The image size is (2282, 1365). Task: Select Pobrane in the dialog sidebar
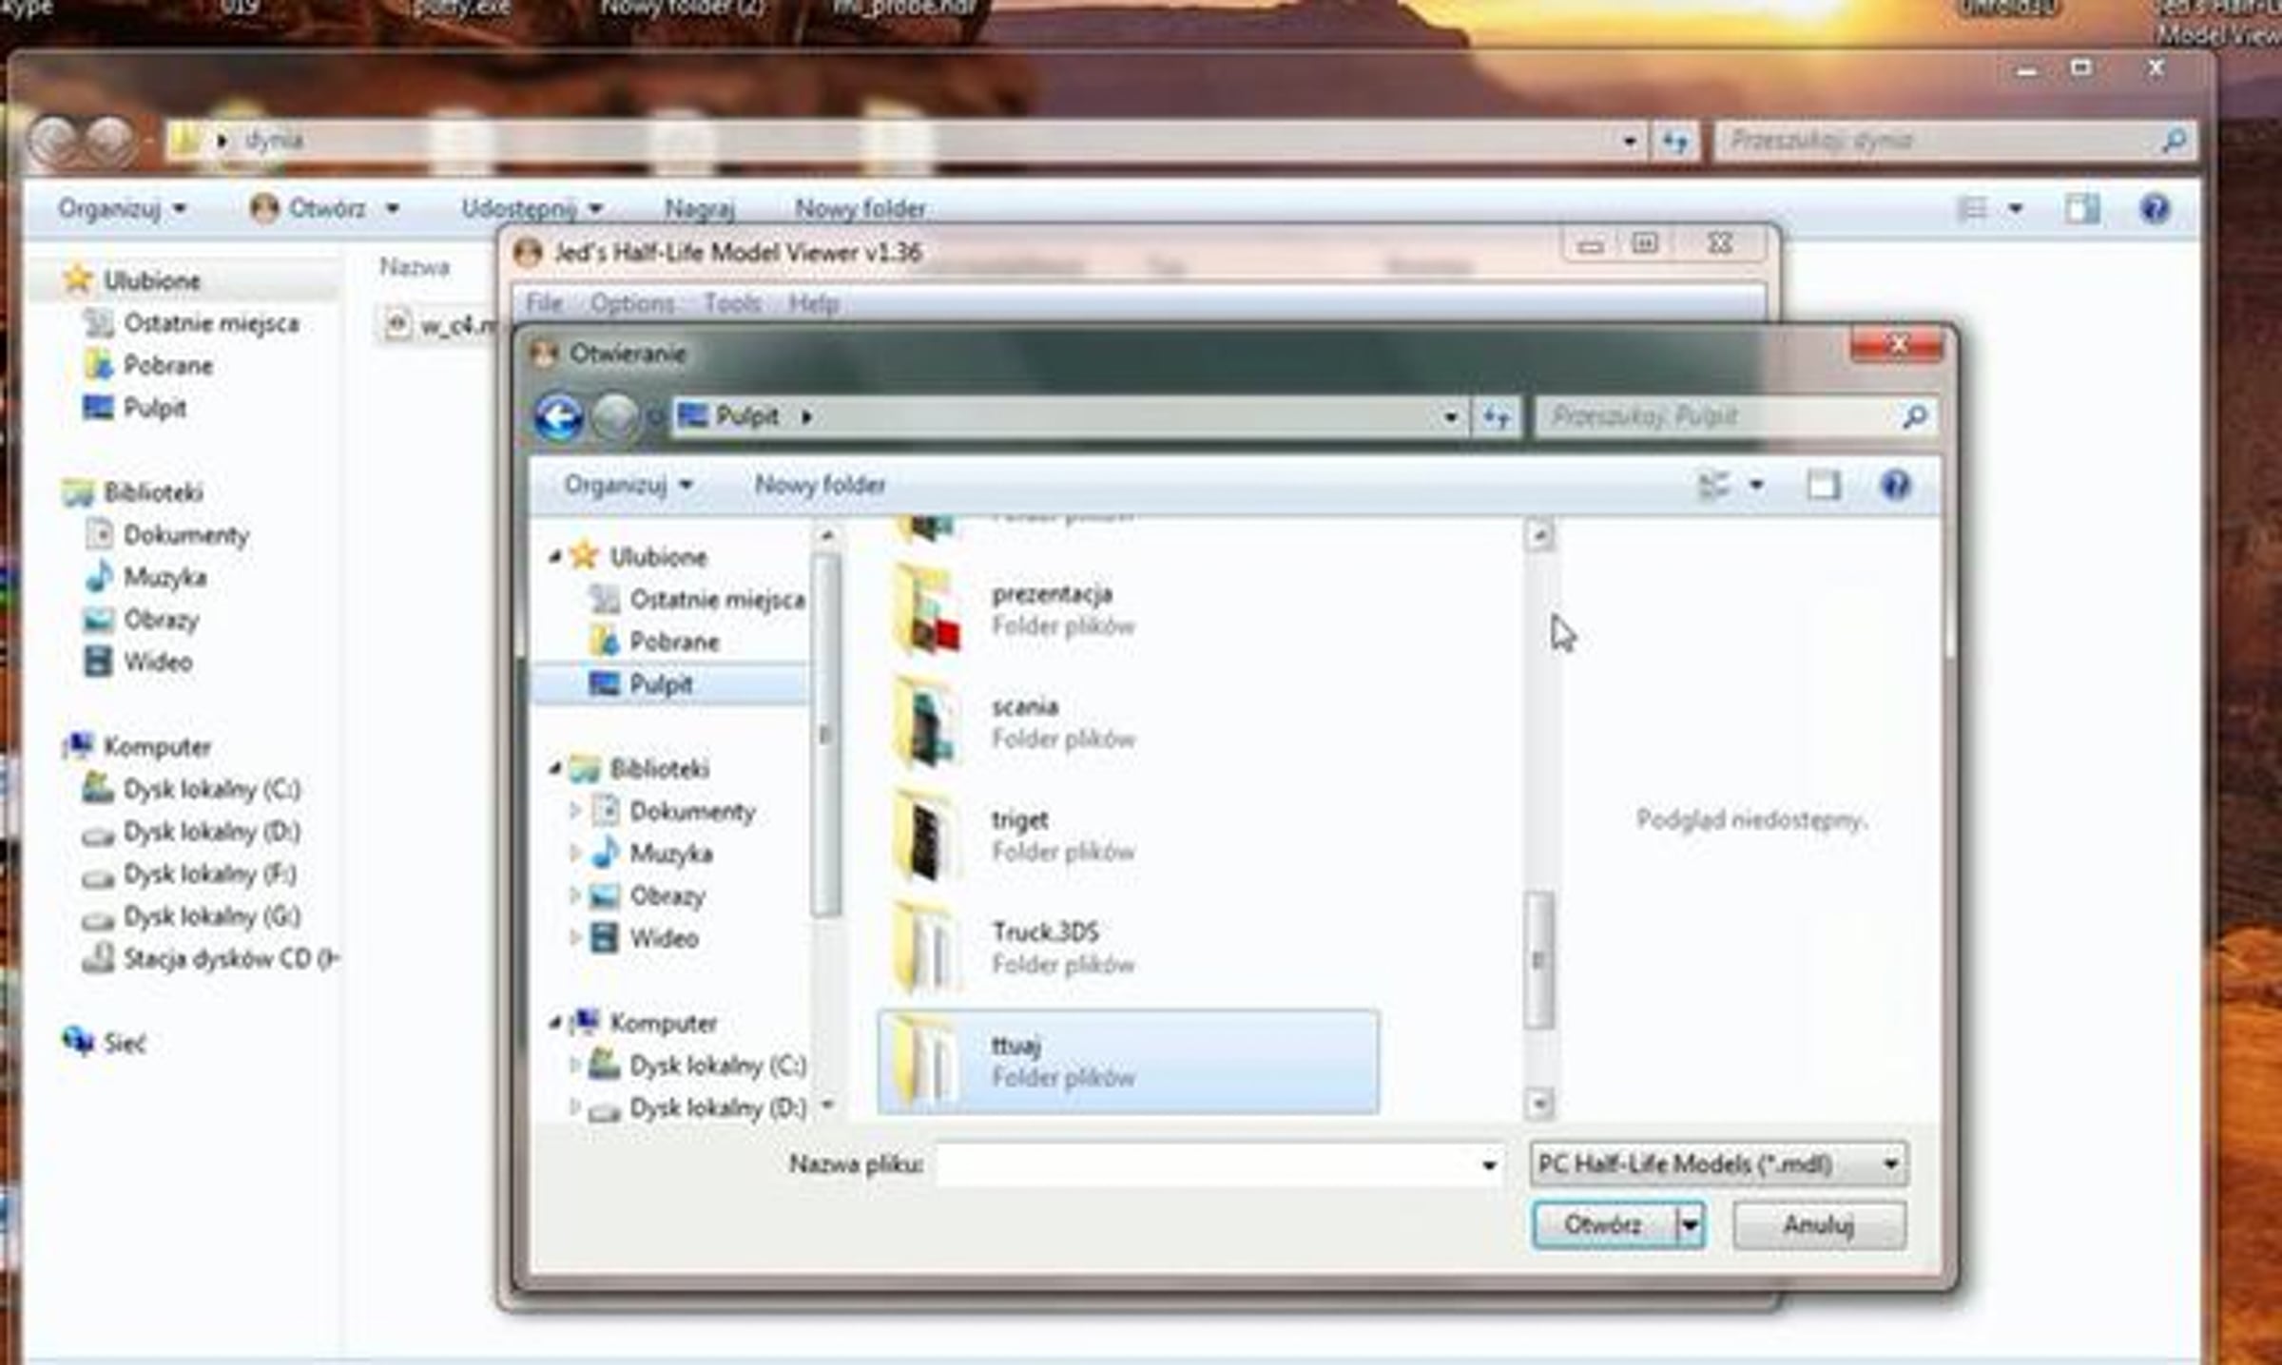tap(655, 642)
